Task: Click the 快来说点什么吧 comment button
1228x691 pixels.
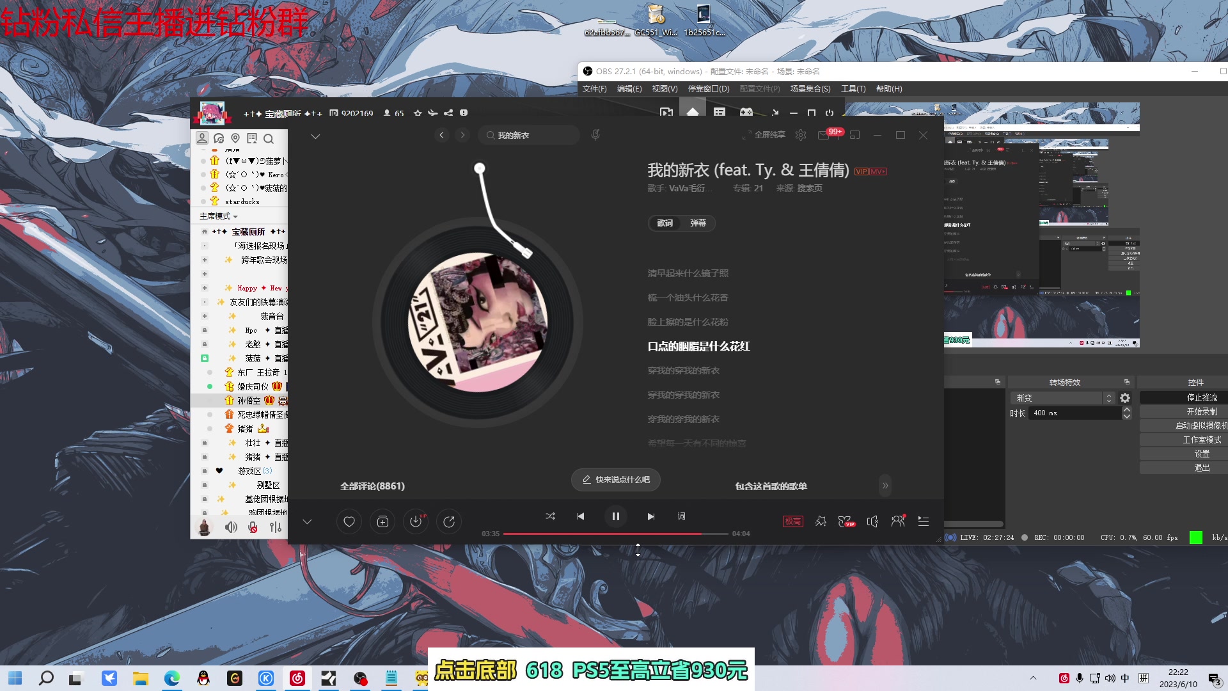Action: (615, 480)
